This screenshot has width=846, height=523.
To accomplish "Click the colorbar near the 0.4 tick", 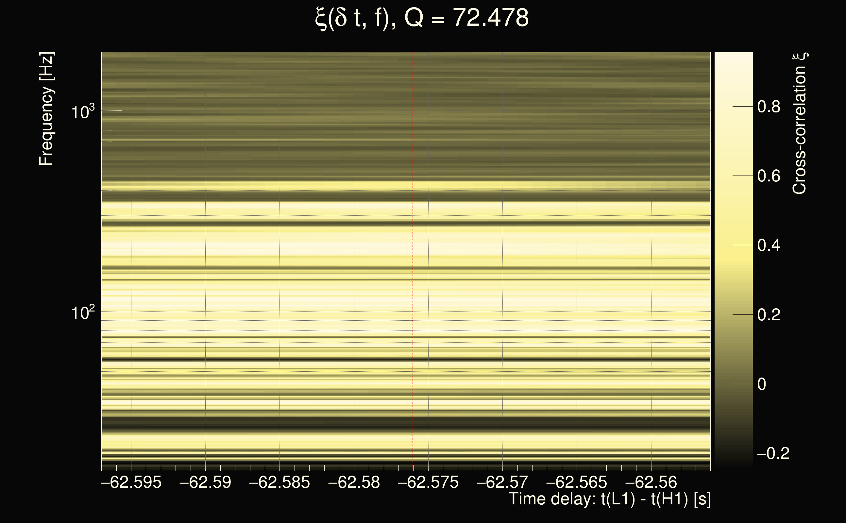I will (733, 245).
